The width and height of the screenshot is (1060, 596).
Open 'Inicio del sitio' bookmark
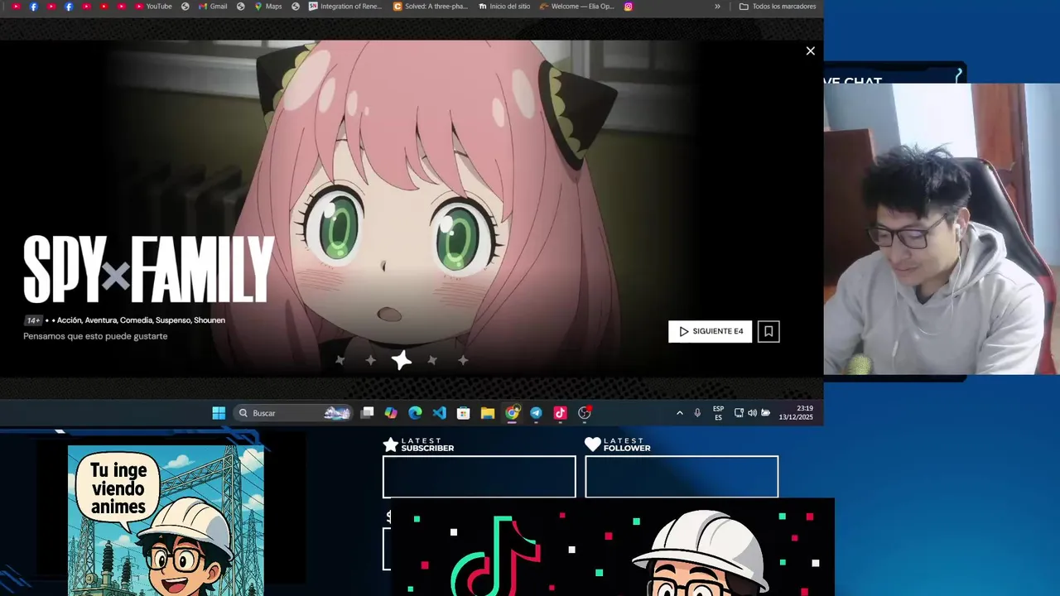point(504,7)
